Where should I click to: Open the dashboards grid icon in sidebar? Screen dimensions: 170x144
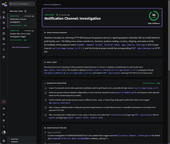tap(4, 39)
